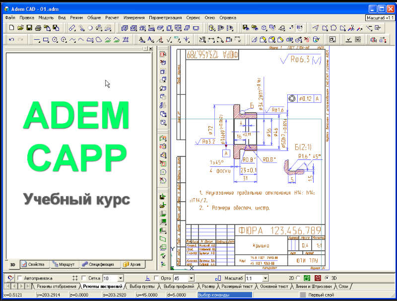Create a new document with the blank page icon

[11, 28]
